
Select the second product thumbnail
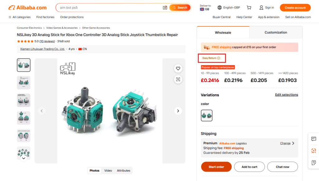click(x=24, y=83)
